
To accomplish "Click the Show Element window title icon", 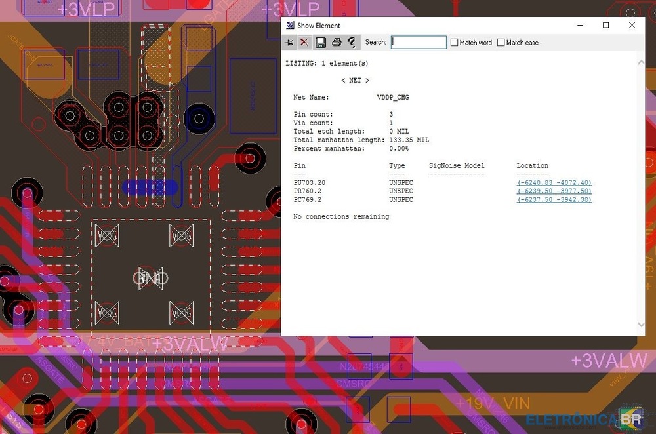I will click(x=290, y=26).
